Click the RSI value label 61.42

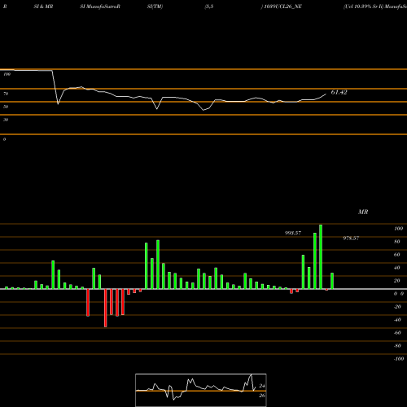(x=339, y=92)
